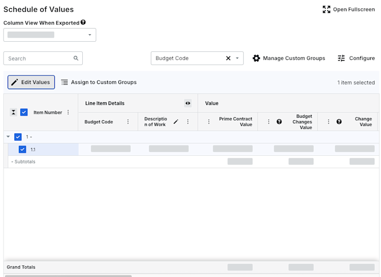Click the Line Item Details header
This screenshot has width=381, height=277.
(x=105, y=103)
